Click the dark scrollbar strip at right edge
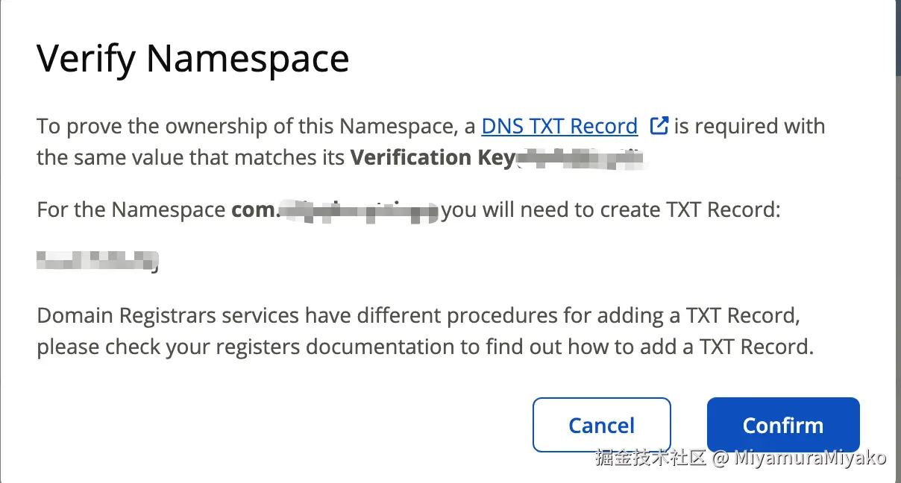The image size is (901, 483). 898,37
